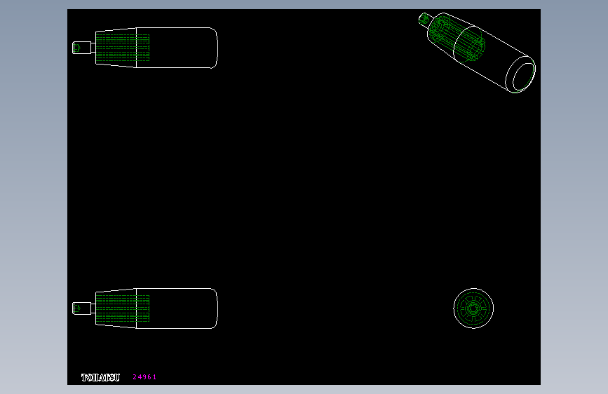The height and width of the screenshot is (394, 608).
Task: Pick the circular end view of handle
Action: (x=473, y=308)
